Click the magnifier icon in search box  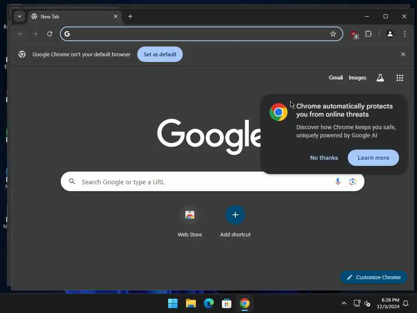click(72, 181)
